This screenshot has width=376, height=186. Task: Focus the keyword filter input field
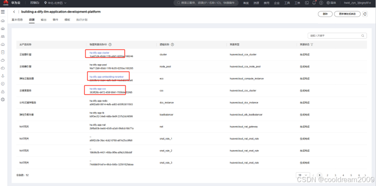coord(337,36)
